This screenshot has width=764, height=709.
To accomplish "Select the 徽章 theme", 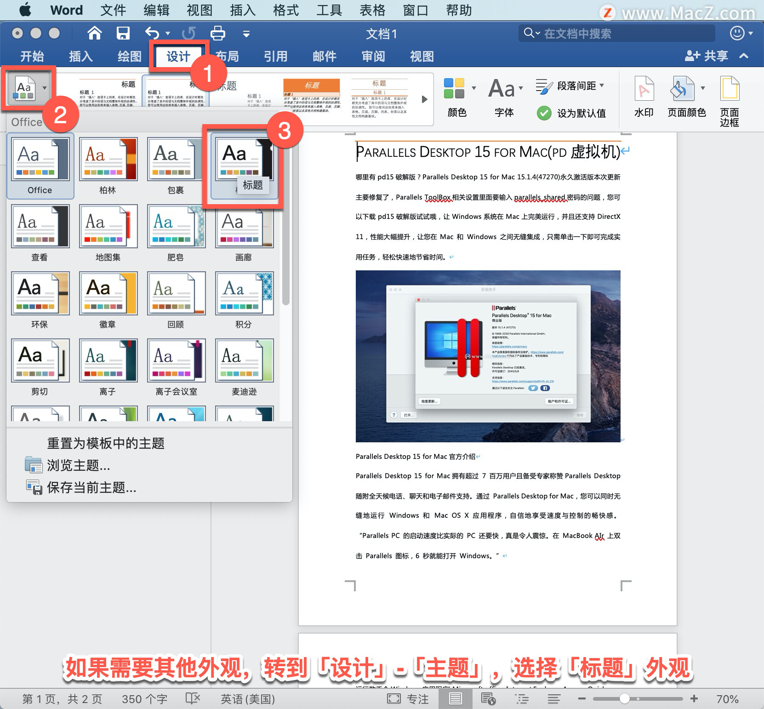I will tap(108, 300).
